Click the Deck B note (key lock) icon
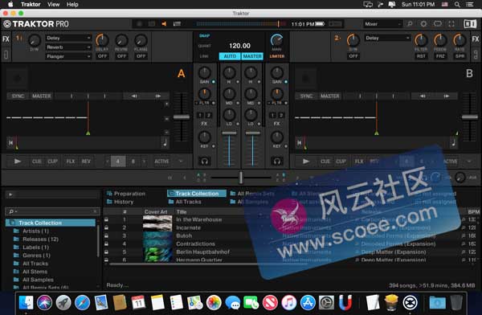482x315 pixels. (453, 142)
